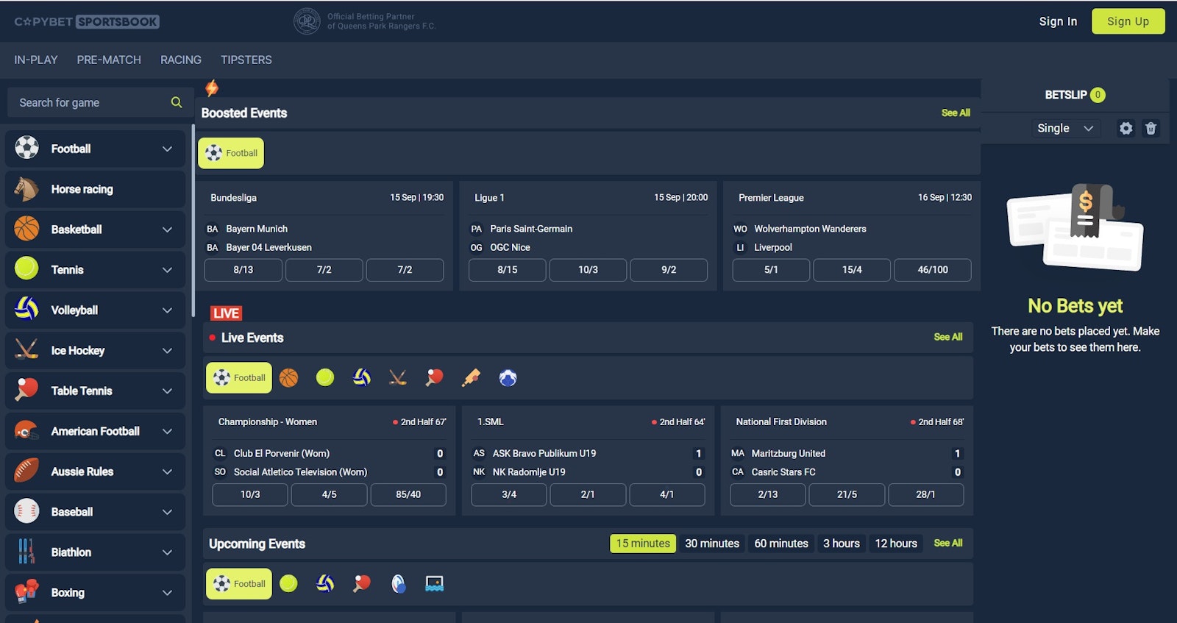Viewport: 1177px width, 623px height.
Task: Expand American Football sidebar chevron
Action: click(167, 432)
